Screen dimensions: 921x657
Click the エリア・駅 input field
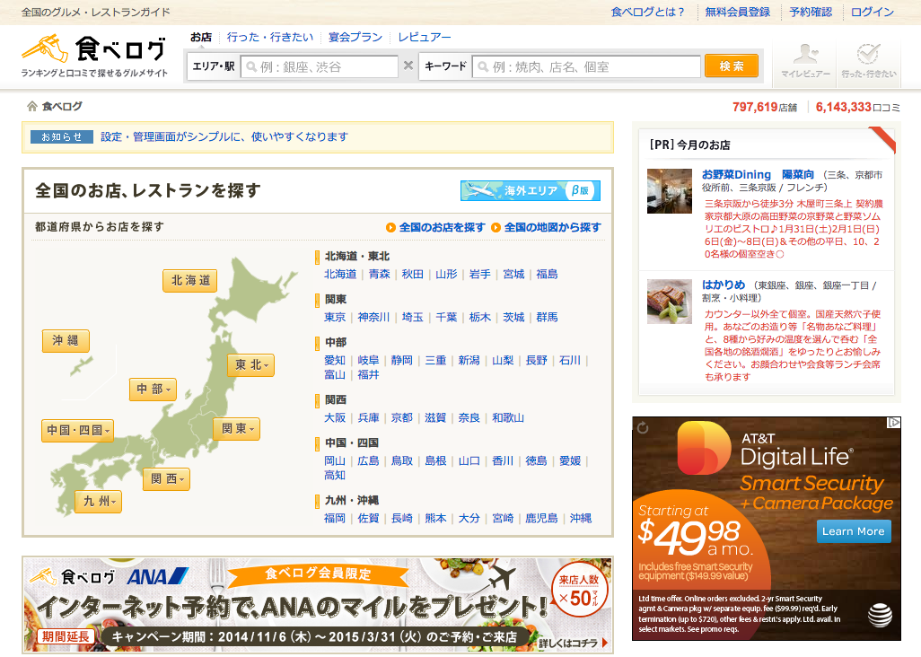(320, 66)
